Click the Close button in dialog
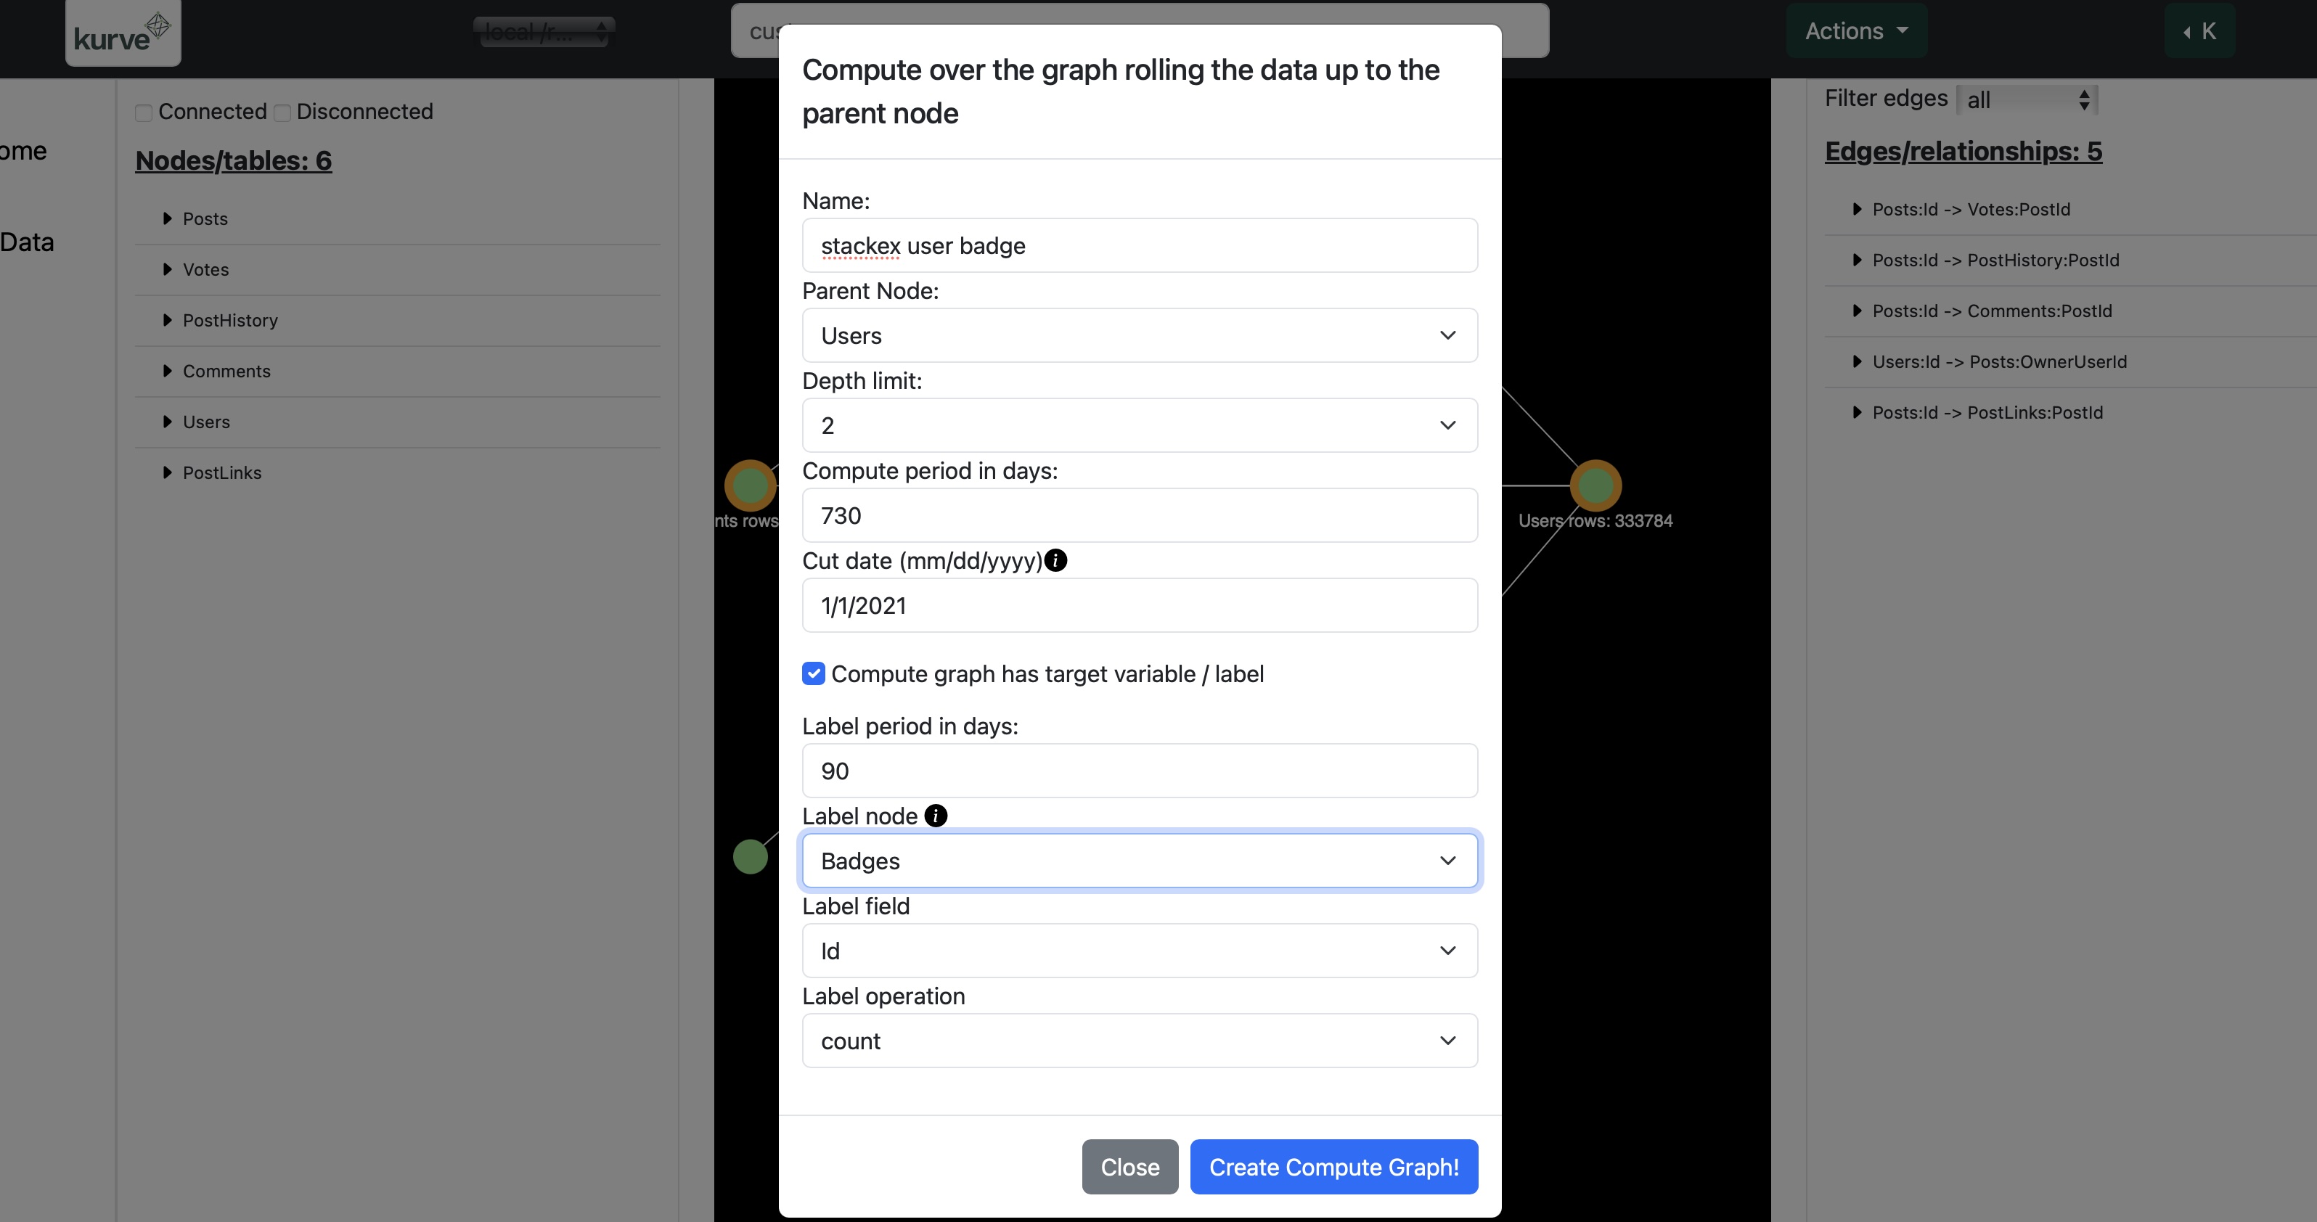Image resolution: width=2317 pixels, height=1222 pixels. [1129, 1167]
